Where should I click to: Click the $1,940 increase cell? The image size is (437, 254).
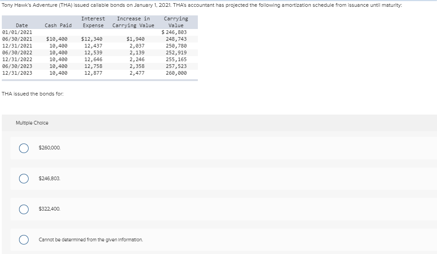pos(135,39)
